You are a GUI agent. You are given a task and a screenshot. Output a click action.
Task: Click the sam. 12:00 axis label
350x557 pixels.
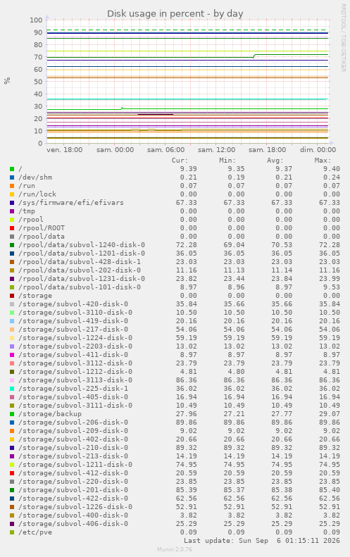[x=216, y=150]
